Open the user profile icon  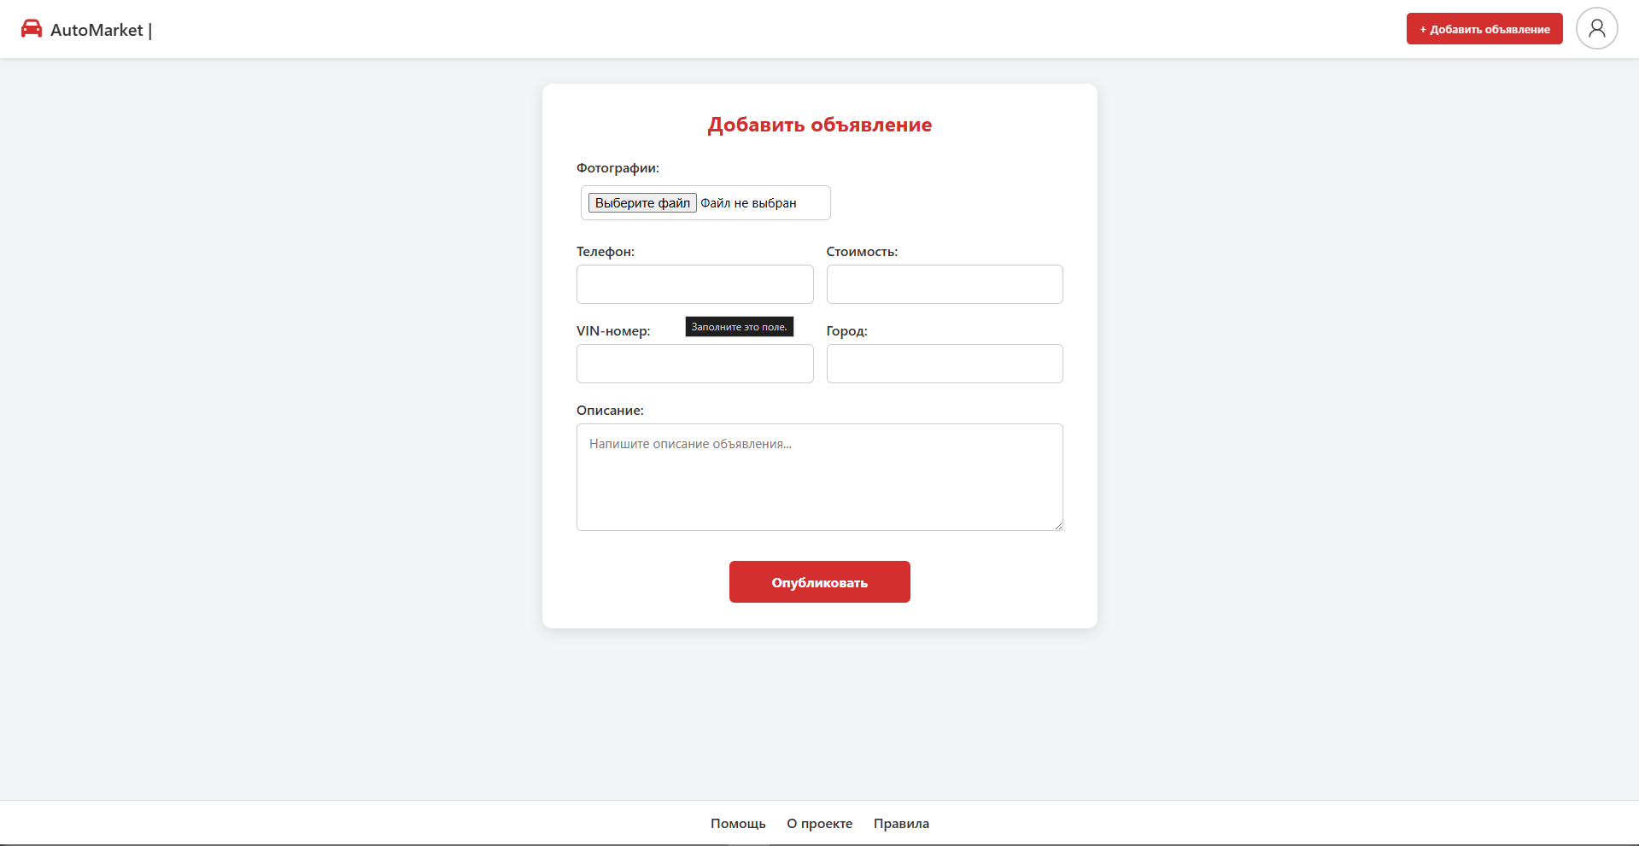pyautogui.click(x=1596, y=29)
